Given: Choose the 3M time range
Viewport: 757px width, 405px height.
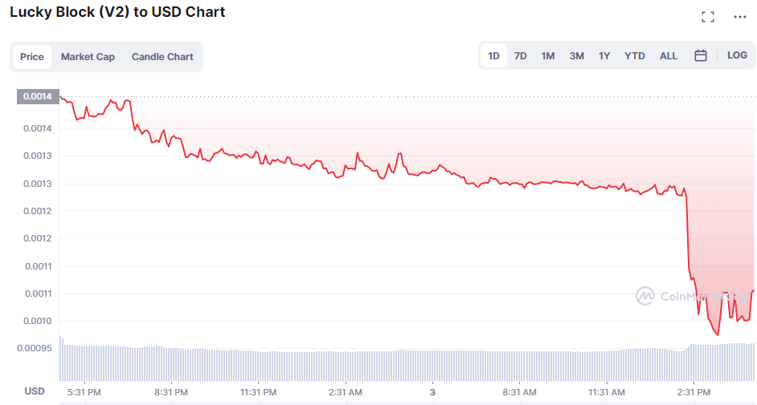Looking at the screenshot, I should coord(576,56).
